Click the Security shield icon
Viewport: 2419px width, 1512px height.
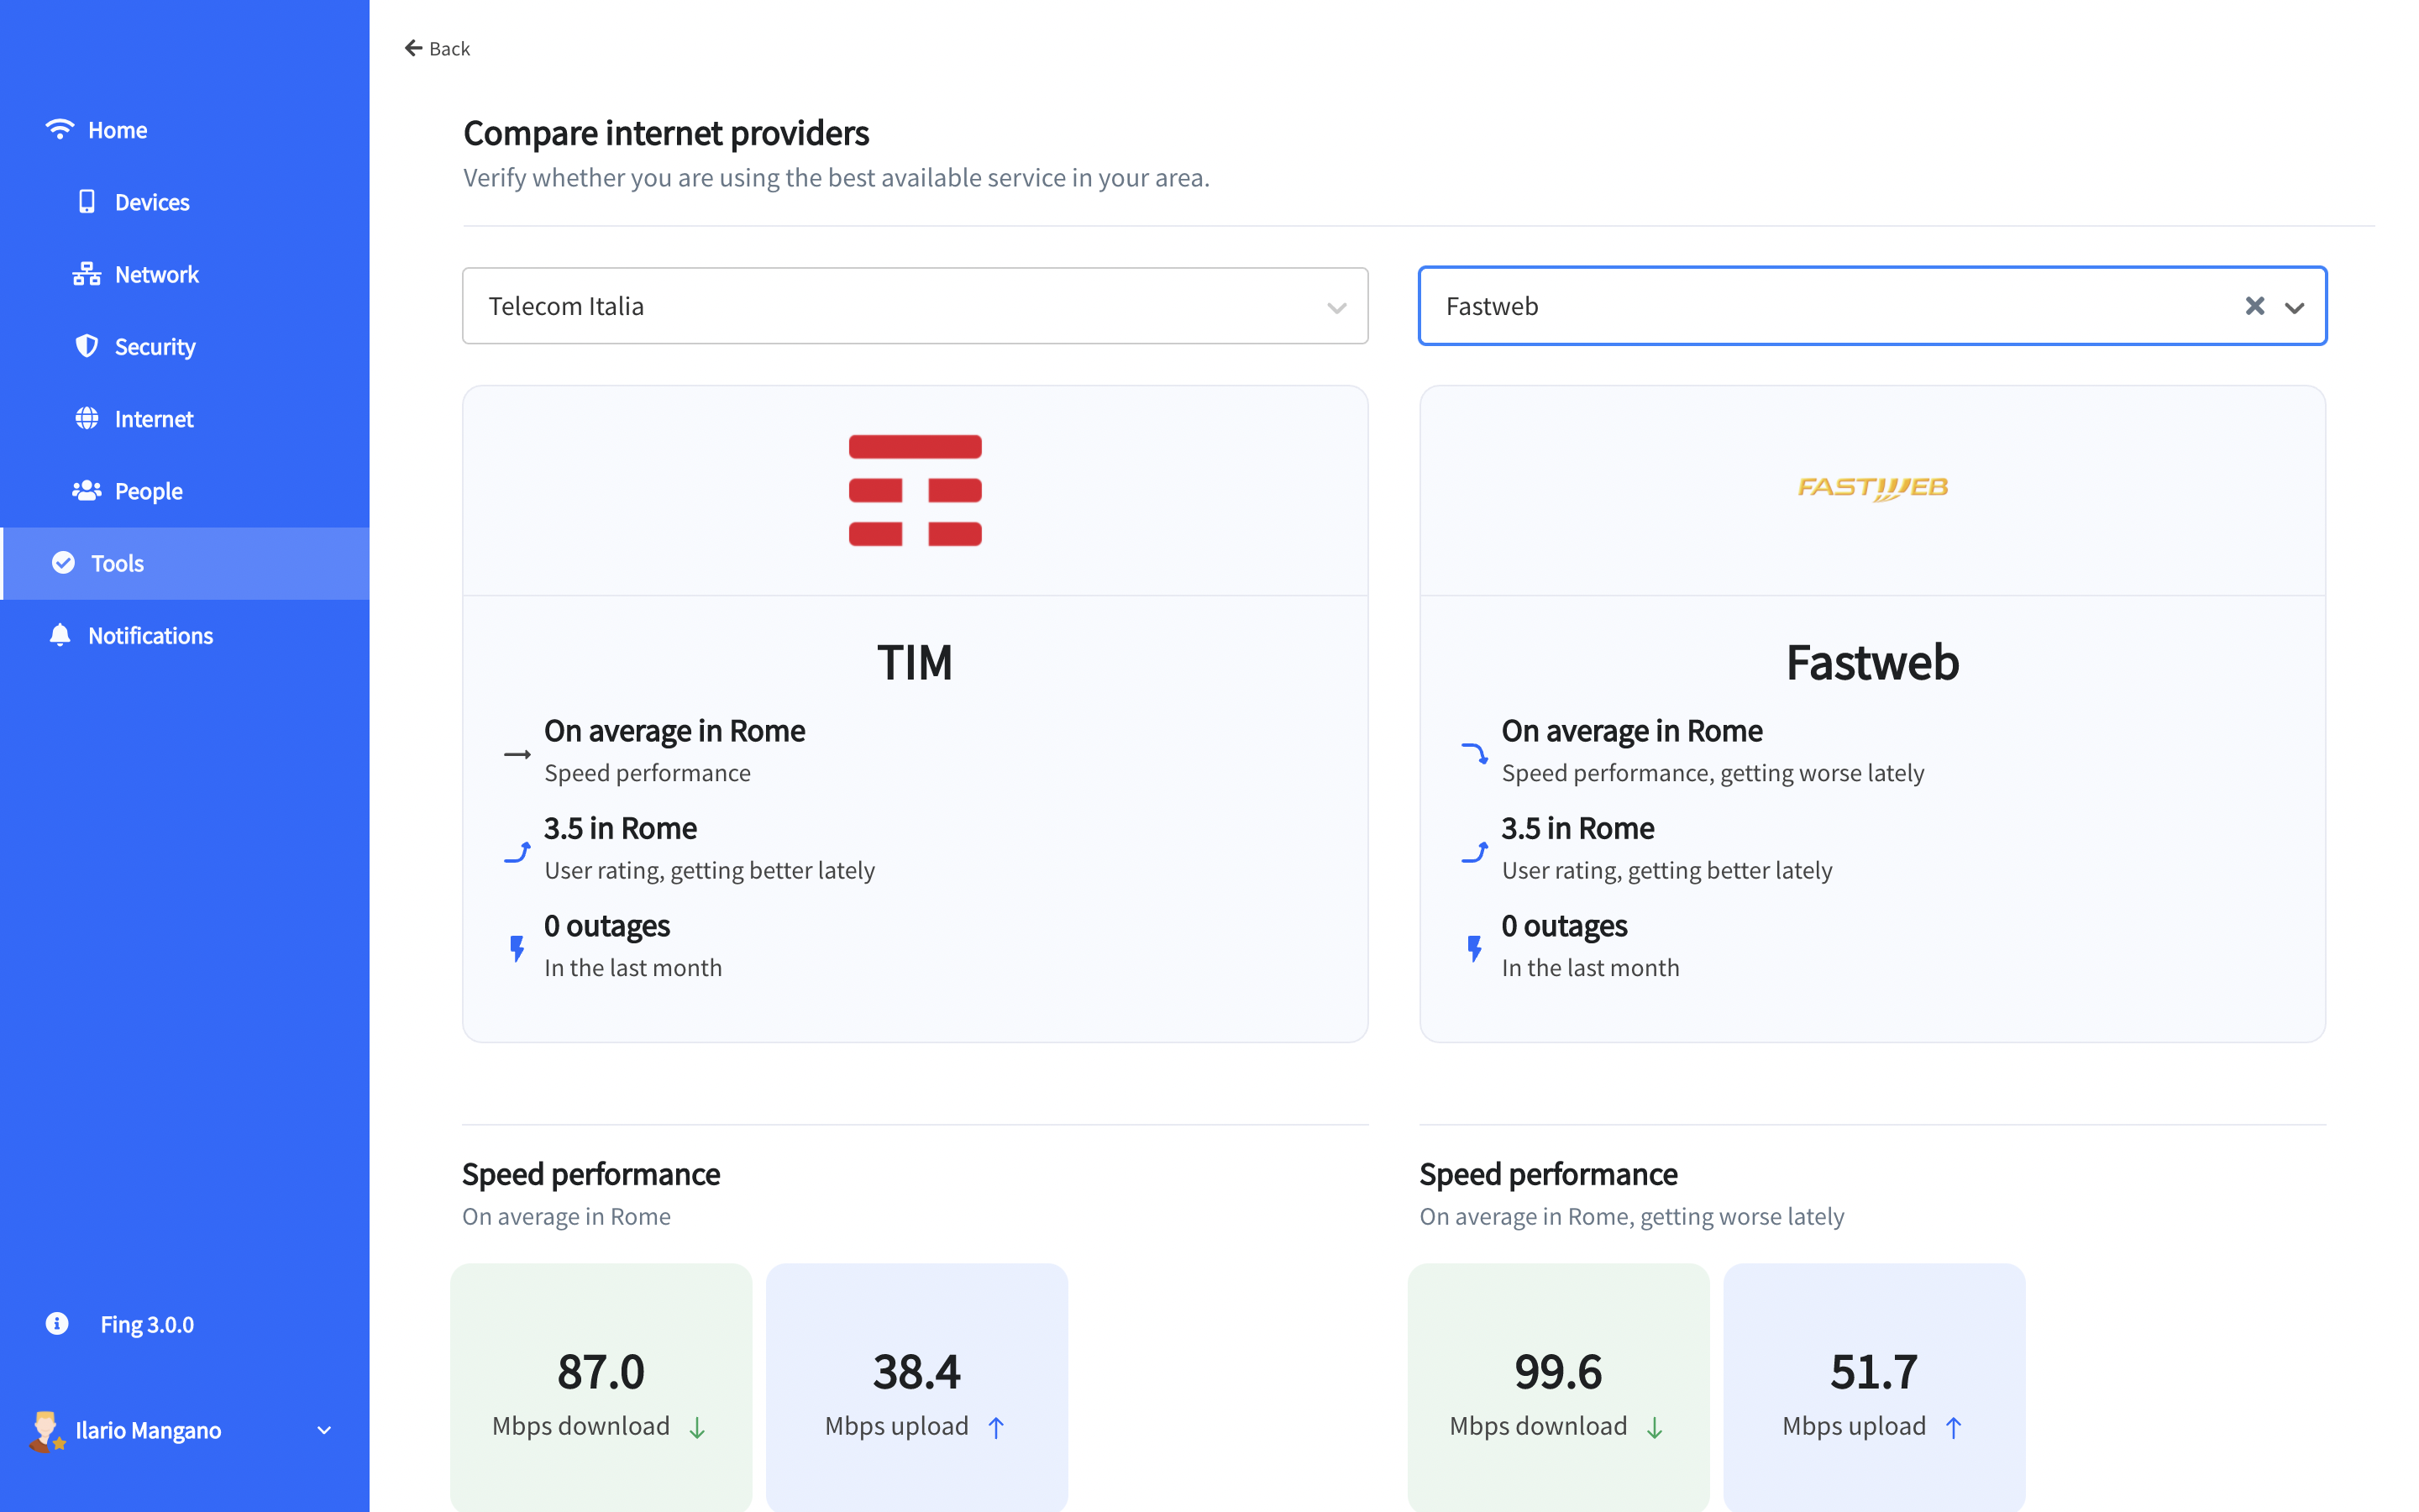coord(87,346)
